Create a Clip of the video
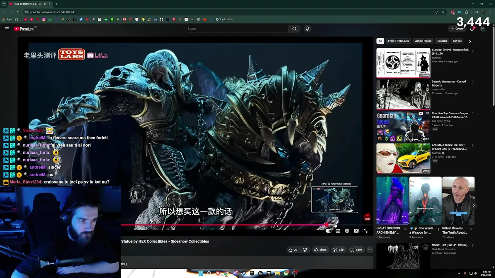Screen dimensions: 495x278 pyautogui.click(x=338, y=250)
